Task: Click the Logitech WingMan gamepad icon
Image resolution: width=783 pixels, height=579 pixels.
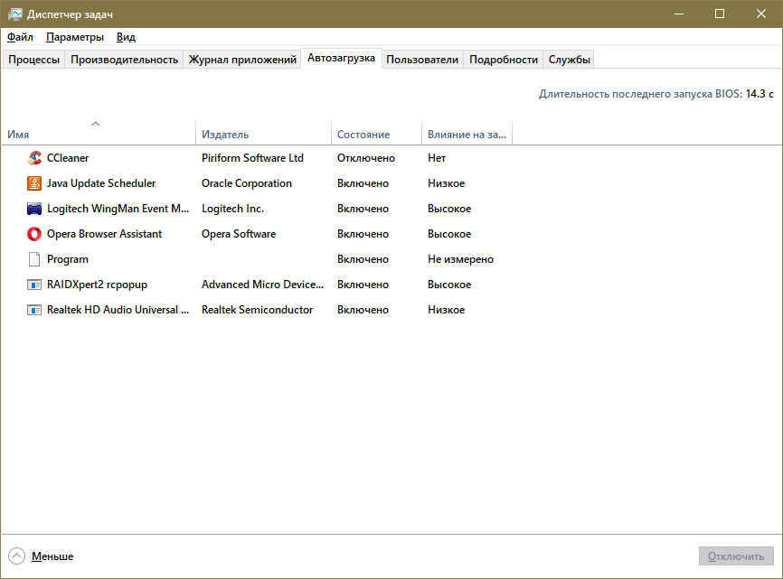Action: (x=34, y=209)
